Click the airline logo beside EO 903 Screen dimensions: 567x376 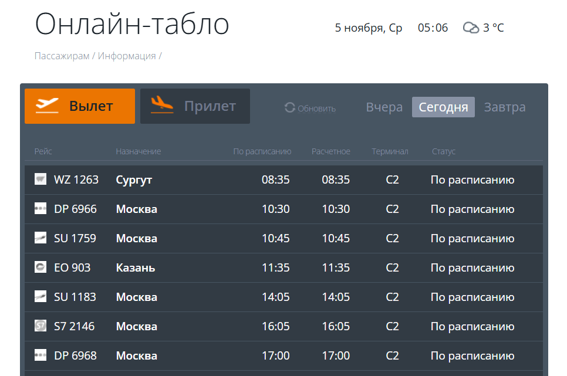(x=40, y=267)
